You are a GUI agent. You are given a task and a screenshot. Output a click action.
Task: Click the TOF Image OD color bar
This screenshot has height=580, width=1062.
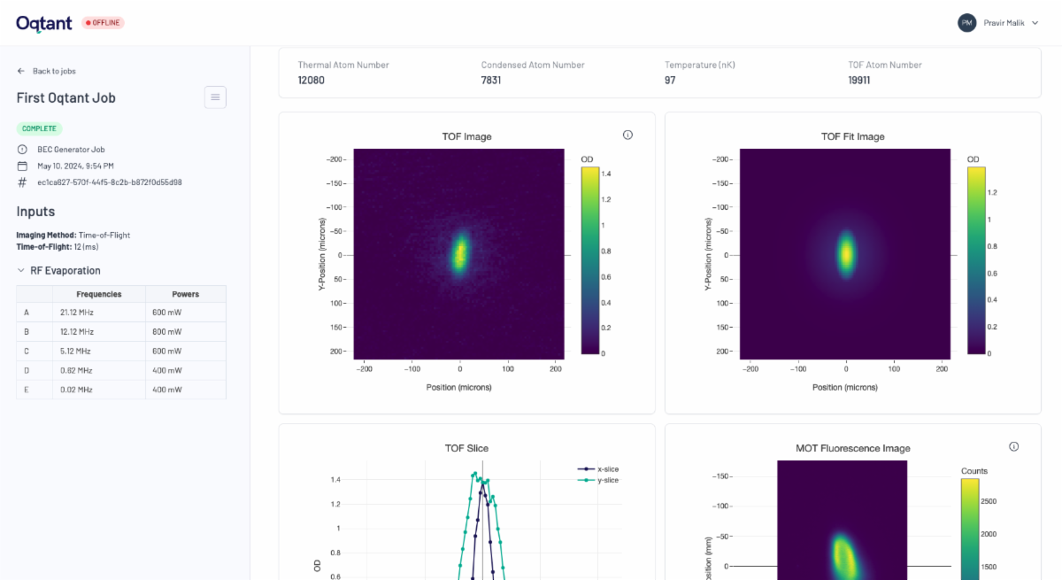pos(590,260)
